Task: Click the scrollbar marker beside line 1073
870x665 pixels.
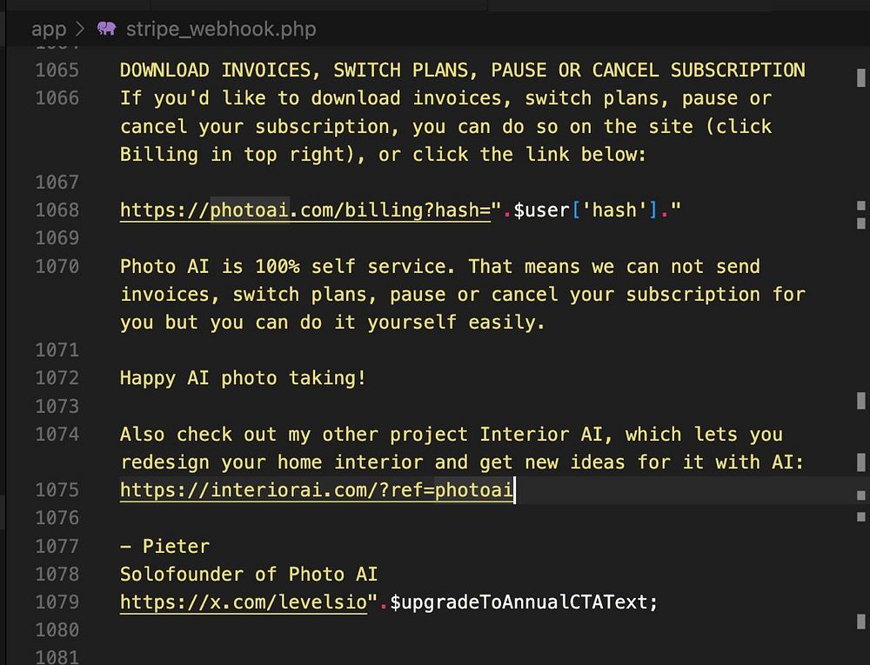Action: click(861, 401)
